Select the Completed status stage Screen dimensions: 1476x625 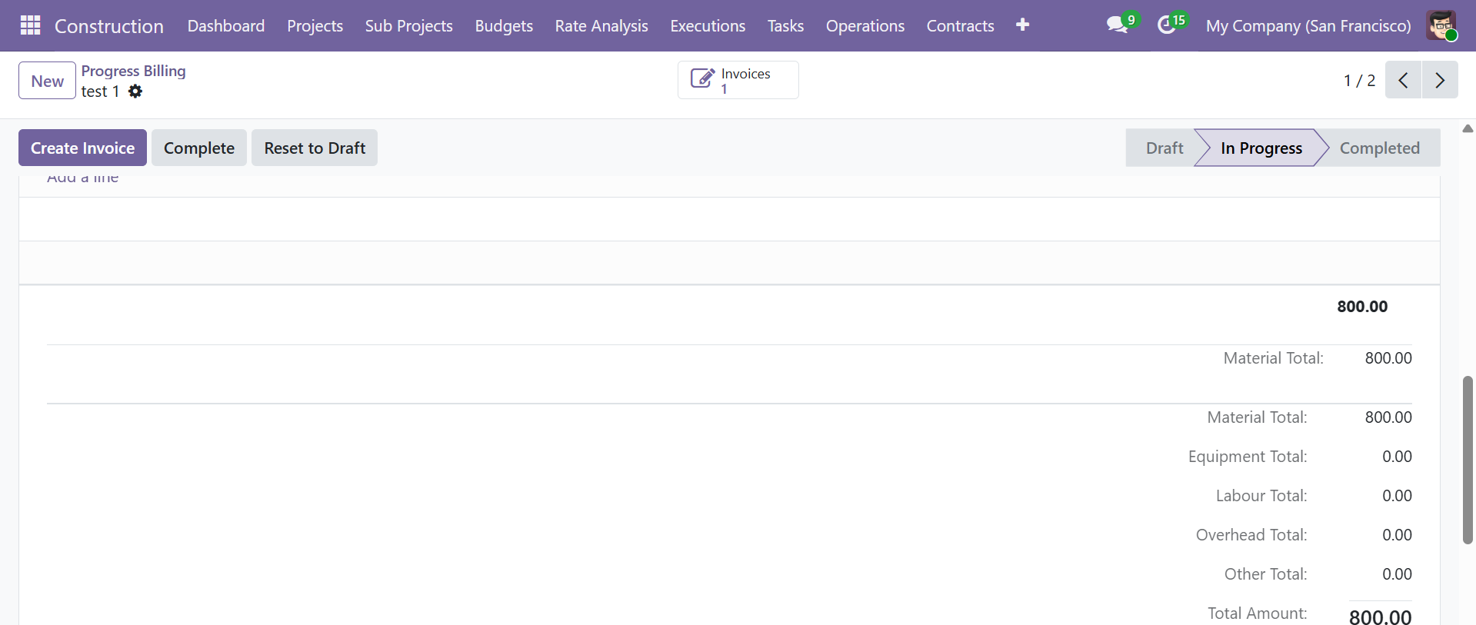[x=1380, y=148]
